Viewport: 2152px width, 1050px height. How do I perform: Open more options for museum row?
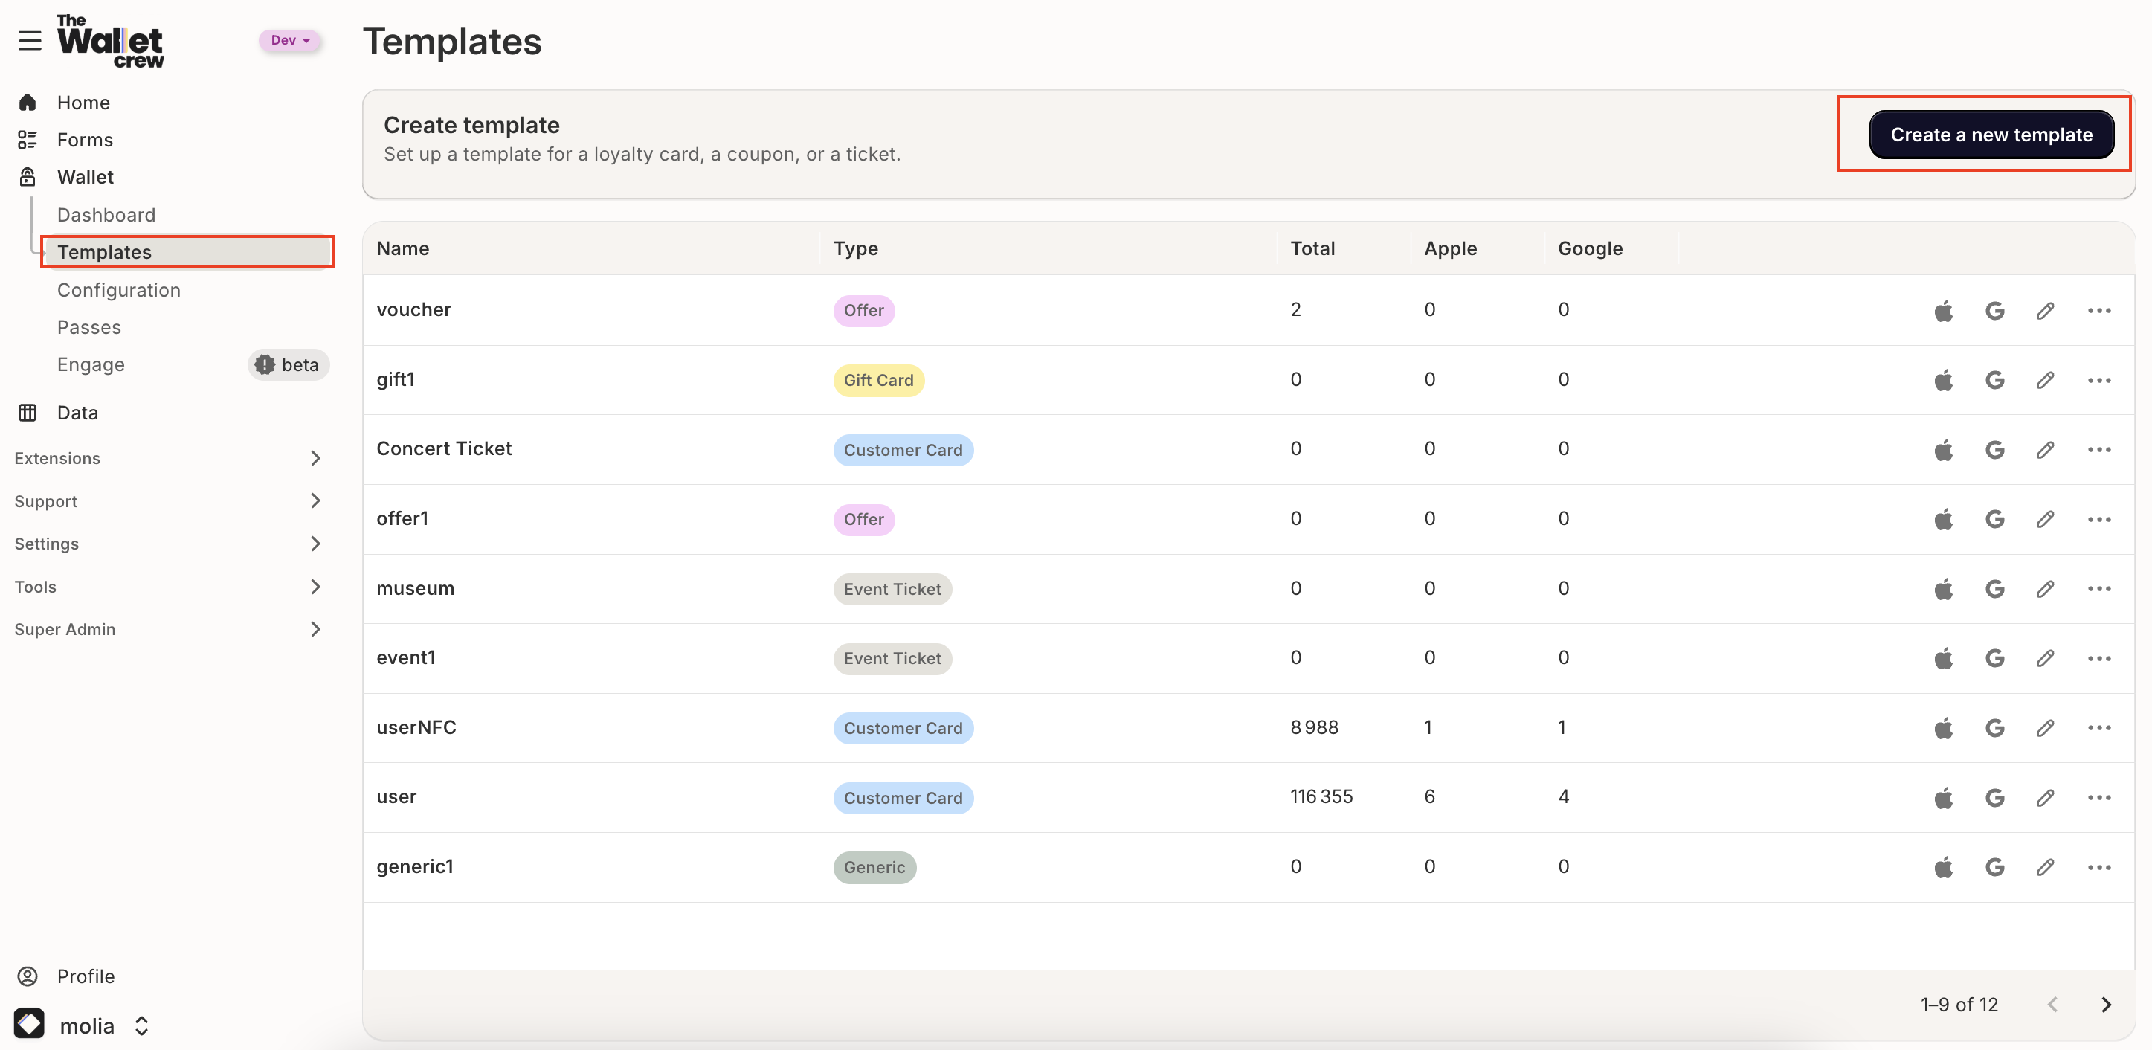click(x=2098, y=589)
